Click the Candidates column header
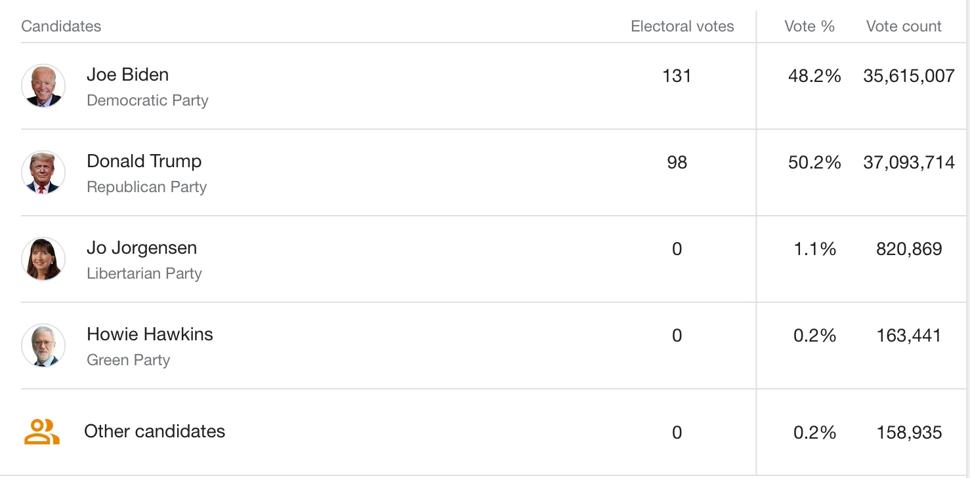 (61, 26)
